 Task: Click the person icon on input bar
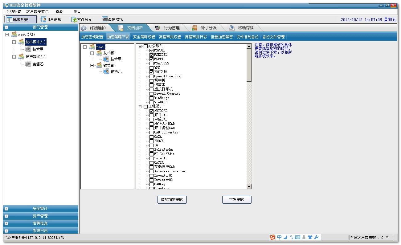click(x=304, y=237)
